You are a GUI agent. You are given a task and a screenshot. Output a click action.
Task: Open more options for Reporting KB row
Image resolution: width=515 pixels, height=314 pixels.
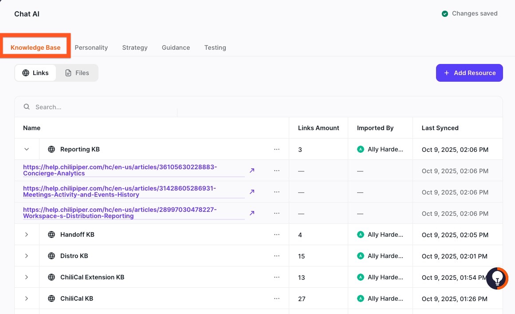click(277, 149)
